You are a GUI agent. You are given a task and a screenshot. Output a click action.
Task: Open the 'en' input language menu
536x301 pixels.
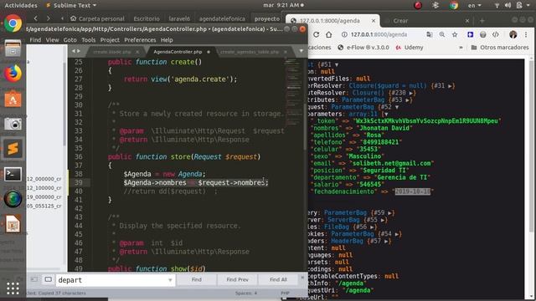point(475,5)
